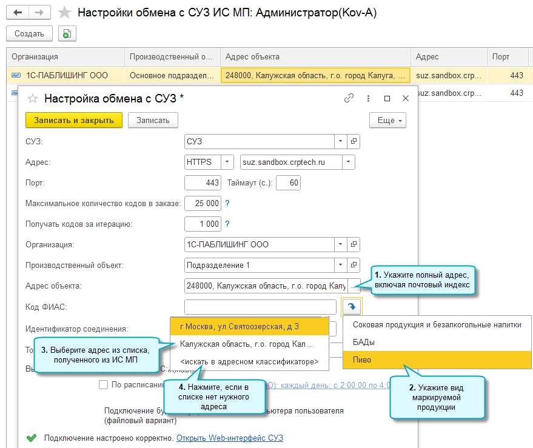Viewport: 533px width, 448px height.
Task: Star the Настройка обмена с СУЗ dialog
Action: [x=33, y=99]
